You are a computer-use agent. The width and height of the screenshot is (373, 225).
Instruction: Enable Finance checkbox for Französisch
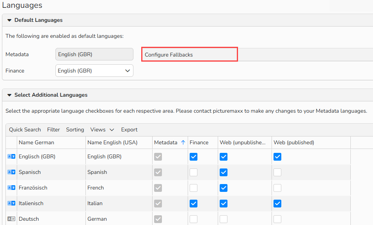click(x=194, y=188)
